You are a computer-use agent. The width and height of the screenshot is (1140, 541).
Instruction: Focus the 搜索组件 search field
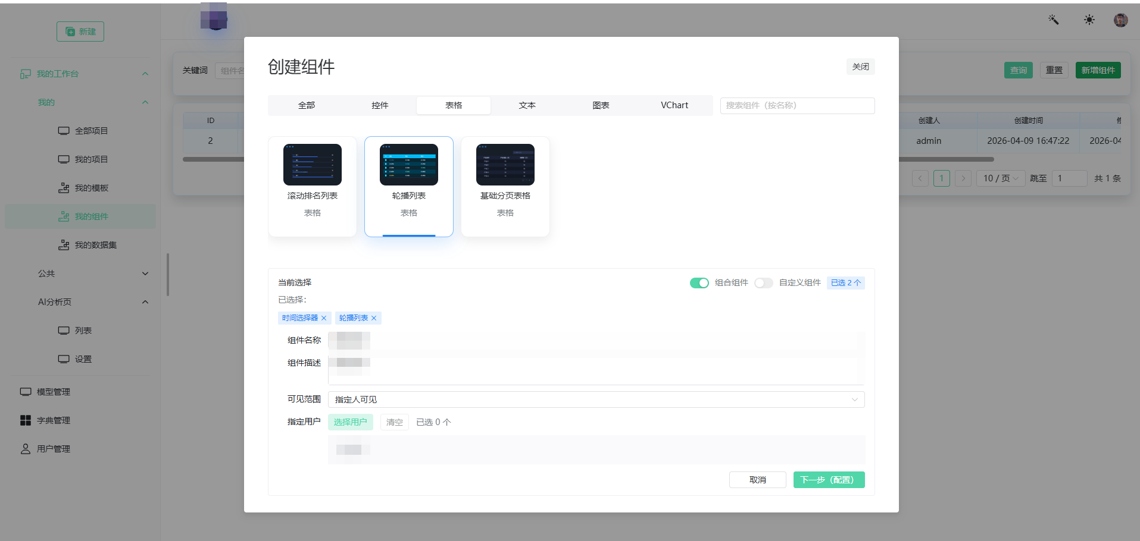point(797,105)
